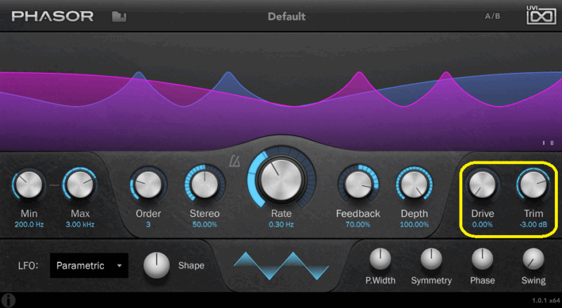Click the Stereo knob
Image resolution: width=562 pixels, height=308 pixels.
pos(204,185)
